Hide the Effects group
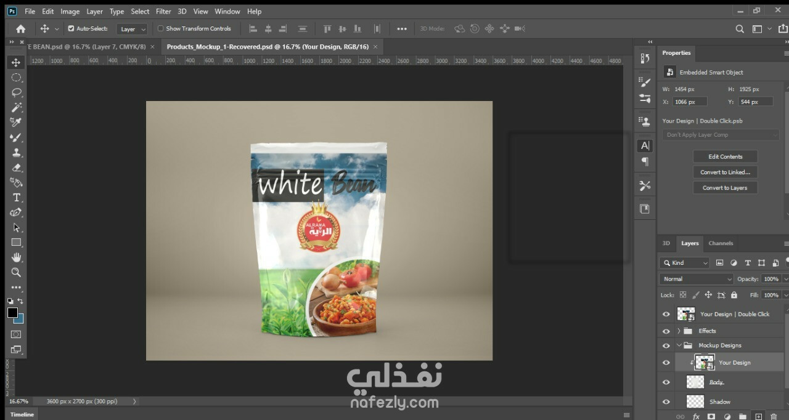789x420 pixels. (x=666, y=331)
